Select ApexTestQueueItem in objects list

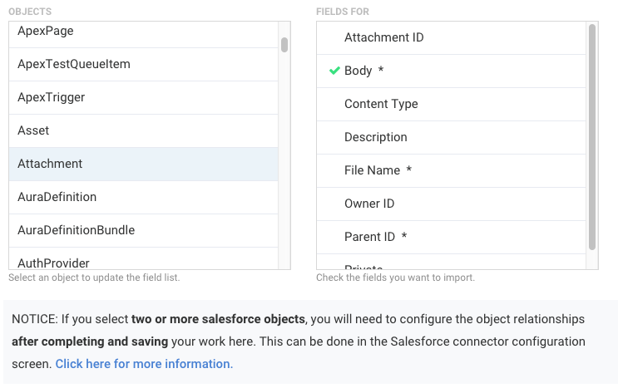click(x=74, y=64)
